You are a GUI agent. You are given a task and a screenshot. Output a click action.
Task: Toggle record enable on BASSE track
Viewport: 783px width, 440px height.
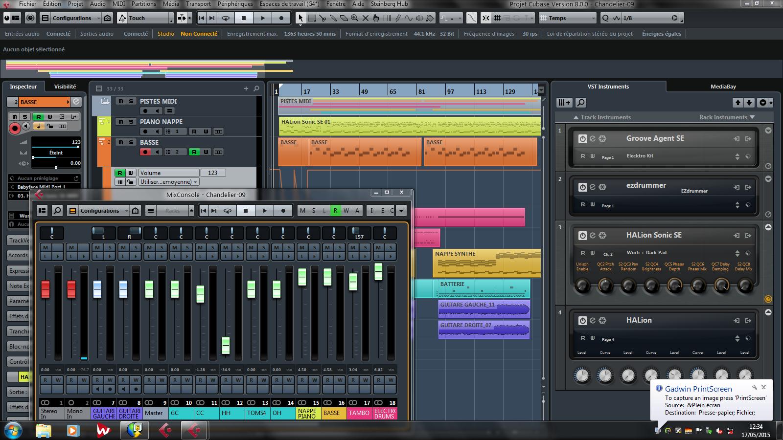[x=145, y=152]
